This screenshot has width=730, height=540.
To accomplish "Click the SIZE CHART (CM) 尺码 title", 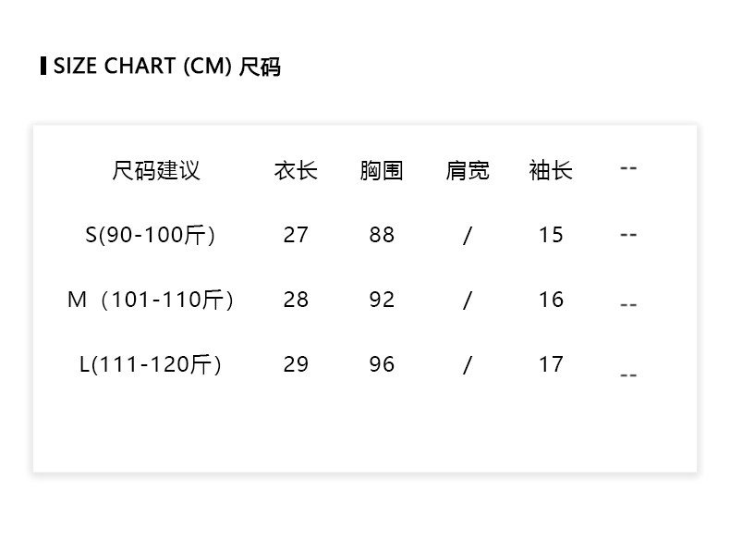I will pos(166,67).
